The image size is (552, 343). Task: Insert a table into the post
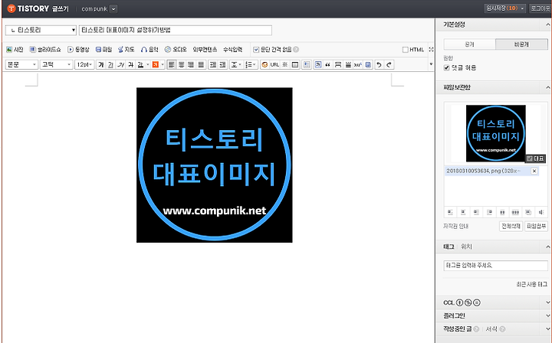(x=295, y=64)
